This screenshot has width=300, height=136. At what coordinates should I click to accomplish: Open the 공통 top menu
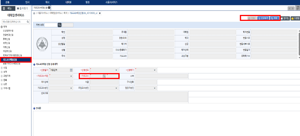(x=7, y=2)
